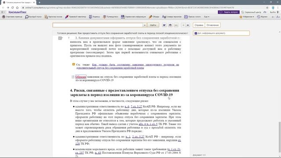Switch to the Справка tab
Image resolution: width=281 pixels, height=158 pixels.
(199, 25)
